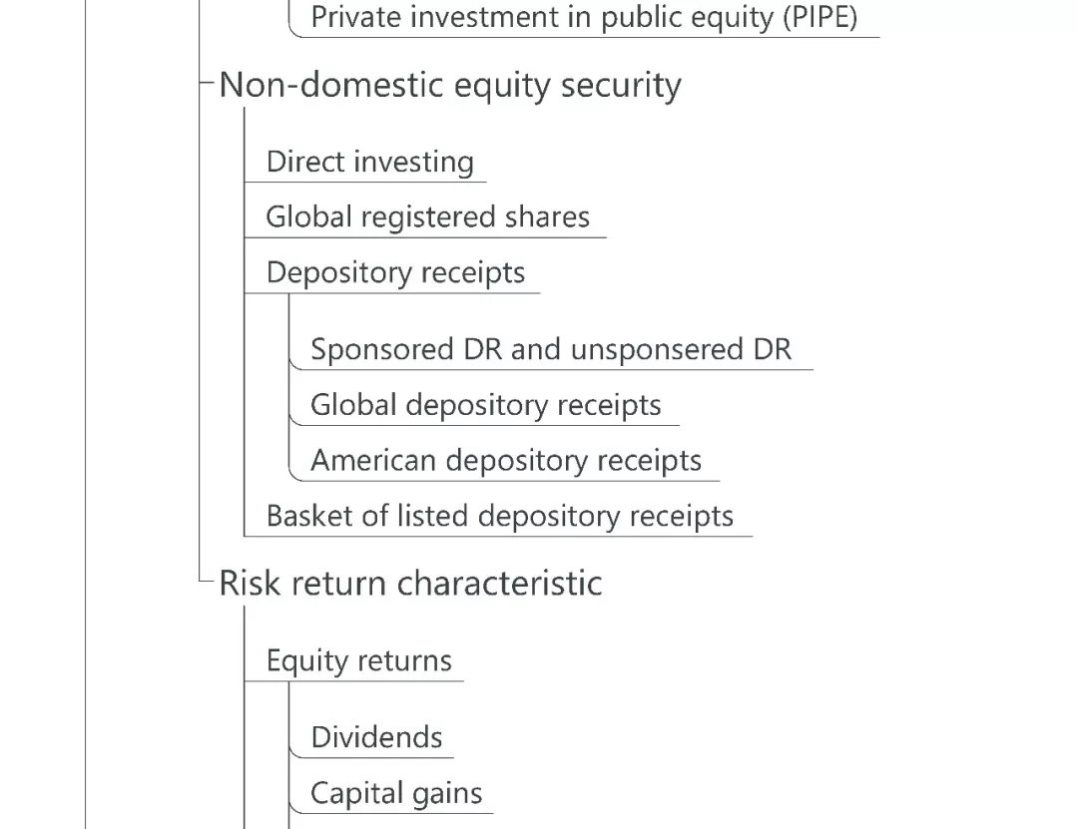Select the Equity returns node
The height and width of the screenshot is (829, 1078).
(358, 660)
